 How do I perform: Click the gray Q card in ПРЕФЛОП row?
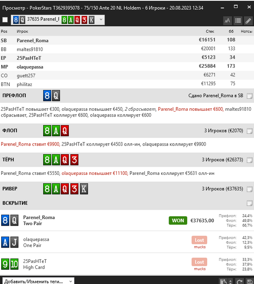(56, 96)
